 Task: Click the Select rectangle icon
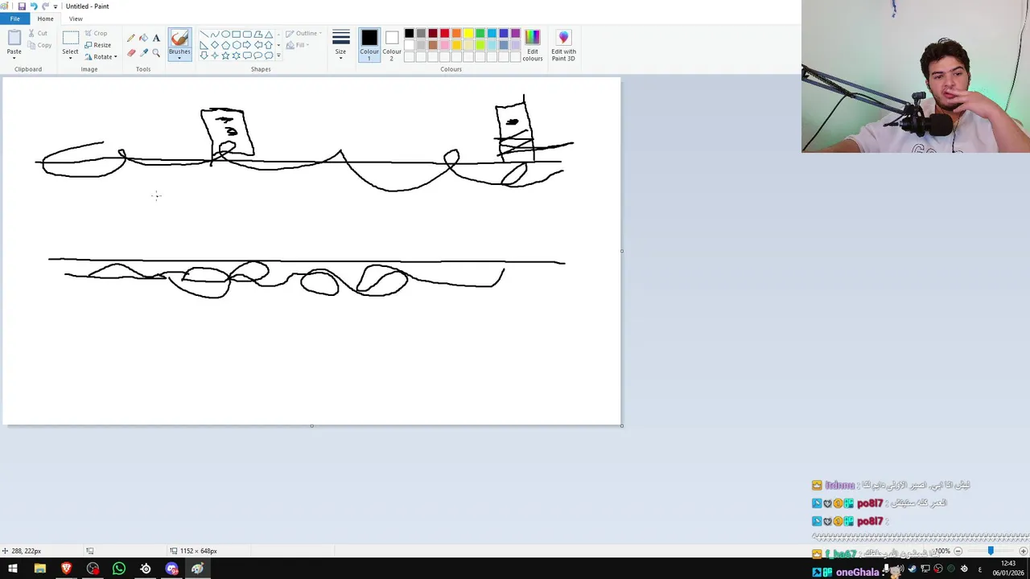[70, 38]
